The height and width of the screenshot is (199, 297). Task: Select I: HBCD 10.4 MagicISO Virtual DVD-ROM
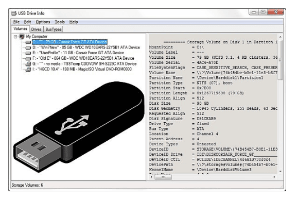82,69
